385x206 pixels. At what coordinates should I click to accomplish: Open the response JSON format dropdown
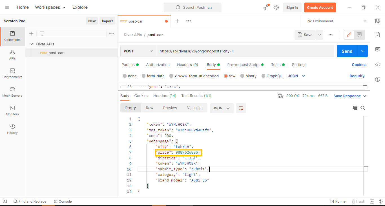pos(222,108)
